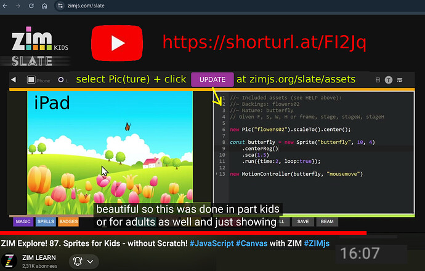The height and width of the screenshot is (271, 425).
Task: Seek on the red video progress bar
Action: pyautogui.click(x=183, y=233)
